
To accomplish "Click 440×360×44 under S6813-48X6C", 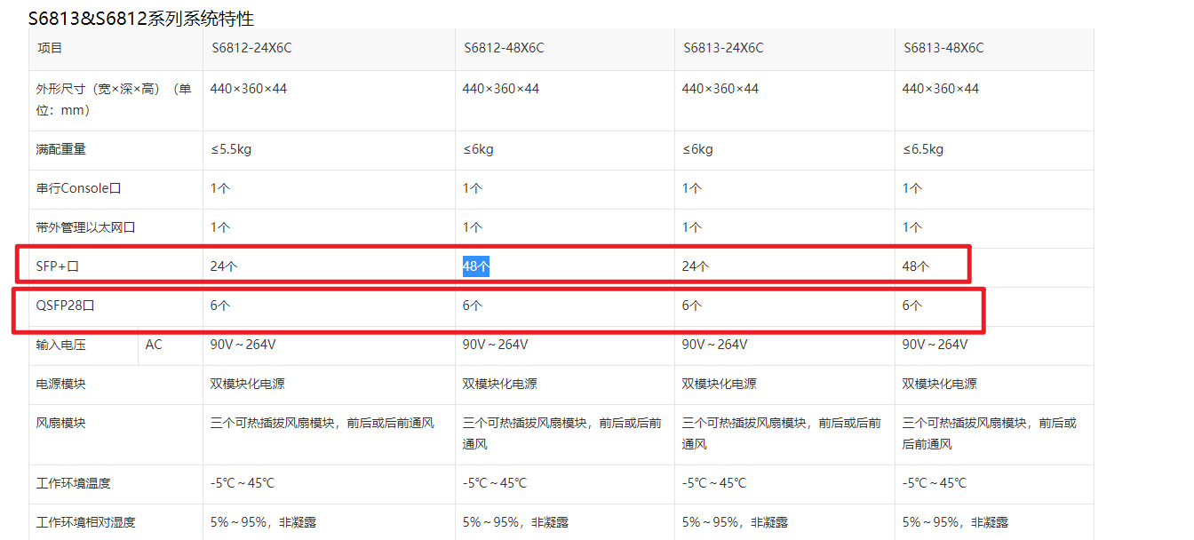I will (x=941, y=89).
